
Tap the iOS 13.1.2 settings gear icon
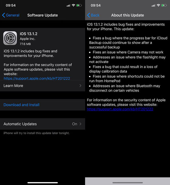coord(10,38)
